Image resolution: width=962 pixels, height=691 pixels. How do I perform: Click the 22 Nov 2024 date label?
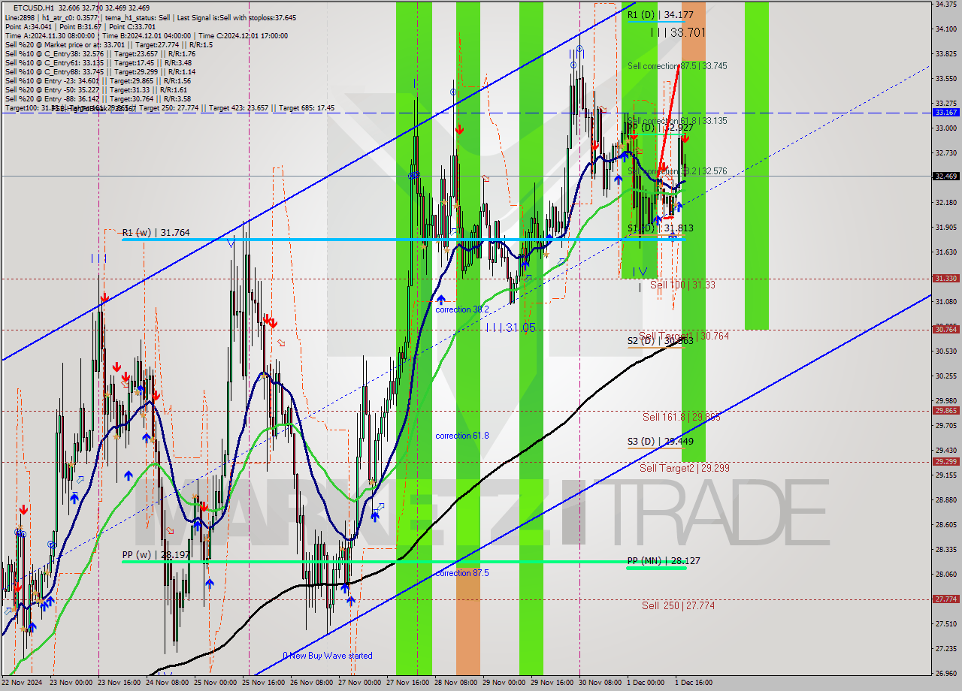23,683
